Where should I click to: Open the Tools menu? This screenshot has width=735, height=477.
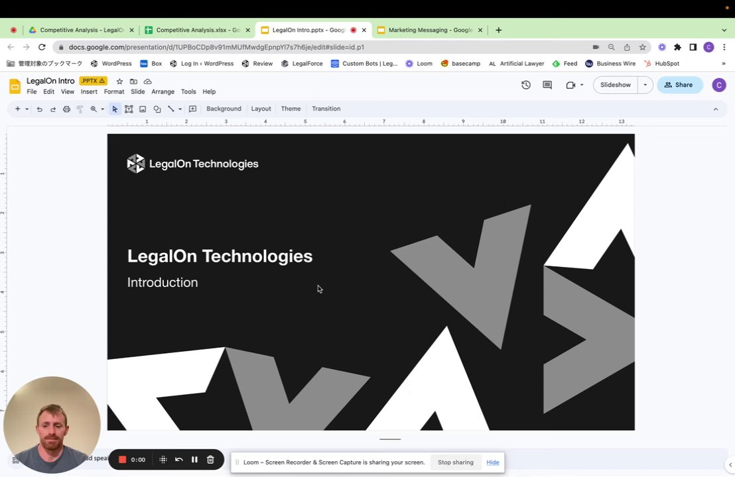[188, 91]
